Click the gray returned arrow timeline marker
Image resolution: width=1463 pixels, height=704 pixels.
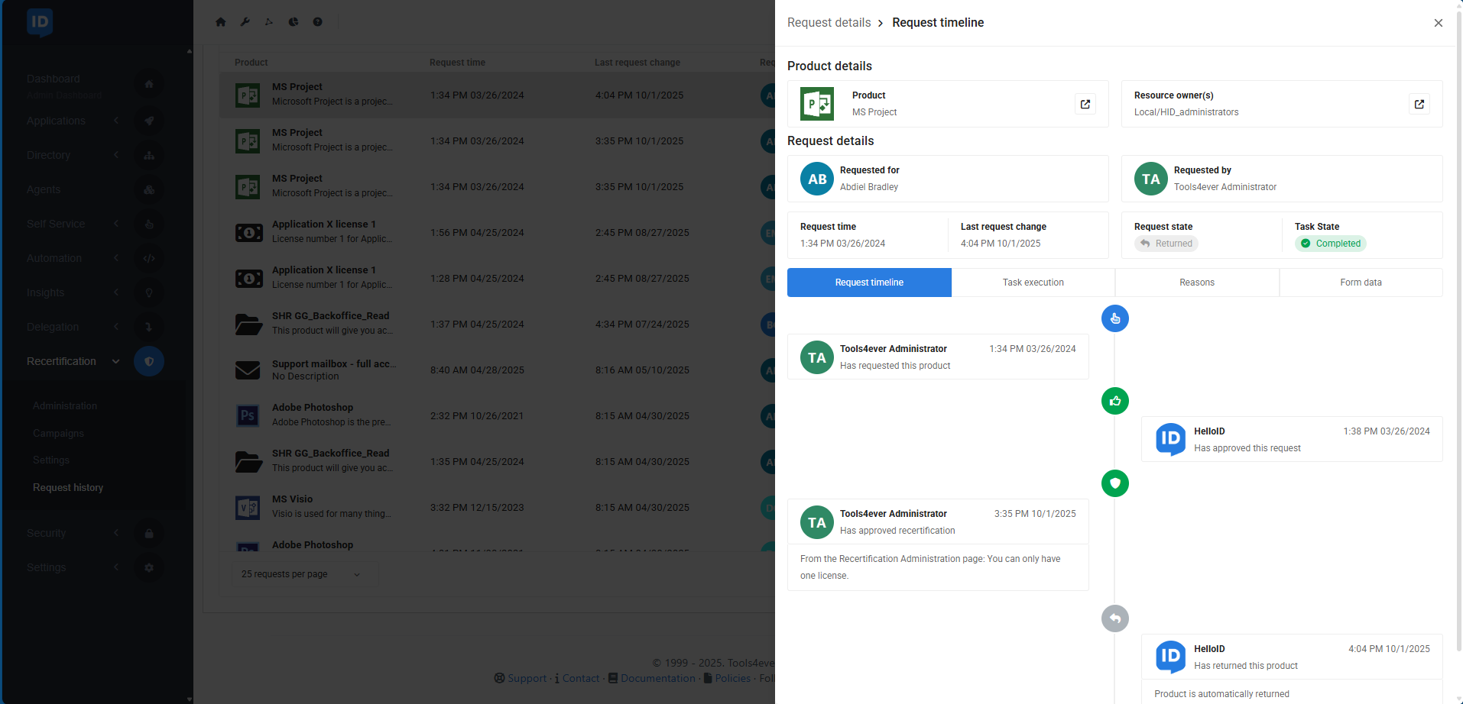coord(1114,618)
